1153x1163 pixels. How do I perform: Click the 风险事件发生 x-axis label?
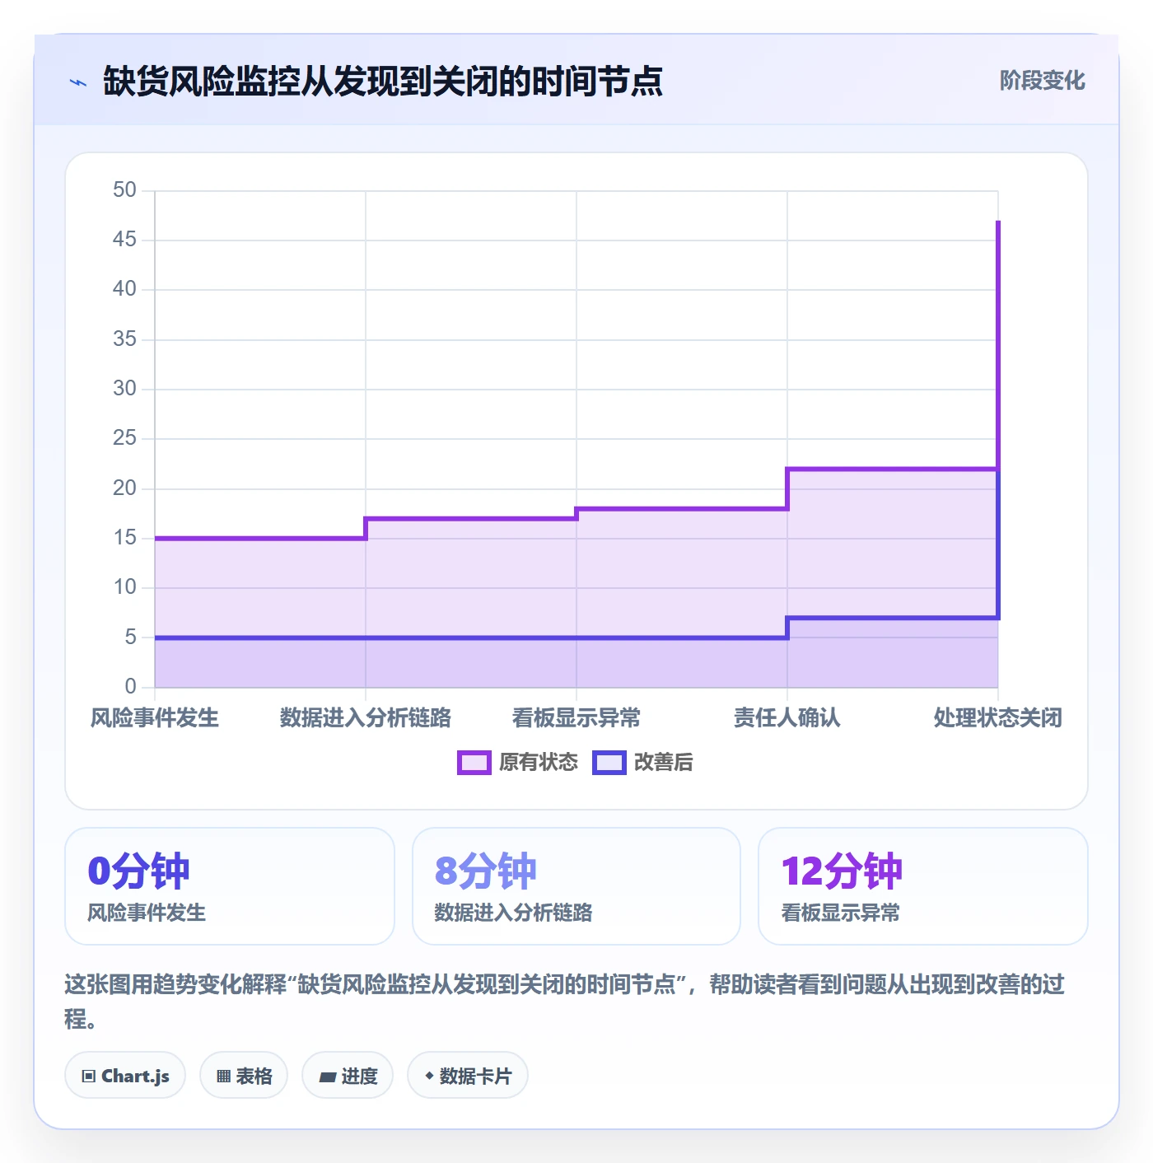pos(155,718)
